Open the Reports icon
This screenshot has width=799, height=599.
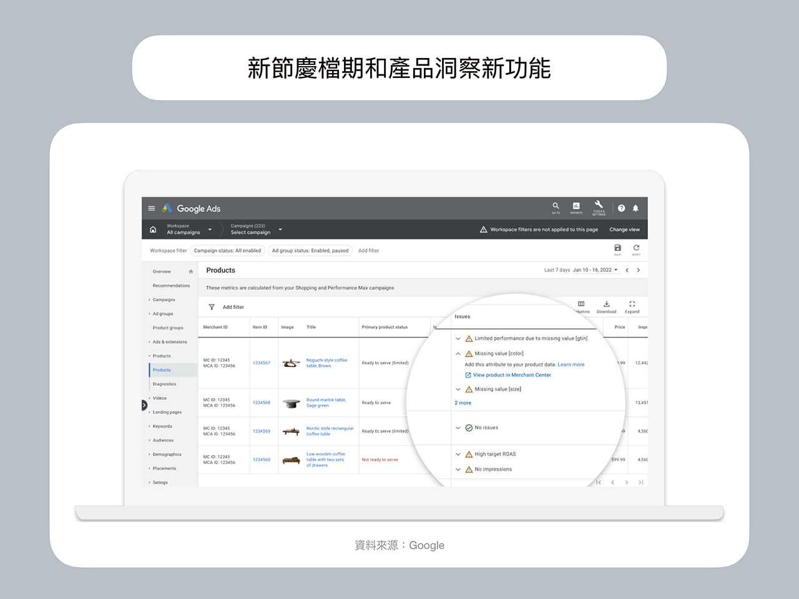(576, 207)
